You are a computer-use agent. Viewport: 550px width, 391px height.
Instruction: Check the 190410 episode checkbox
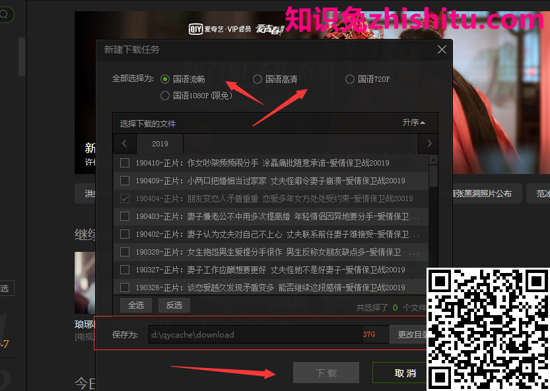125,163
